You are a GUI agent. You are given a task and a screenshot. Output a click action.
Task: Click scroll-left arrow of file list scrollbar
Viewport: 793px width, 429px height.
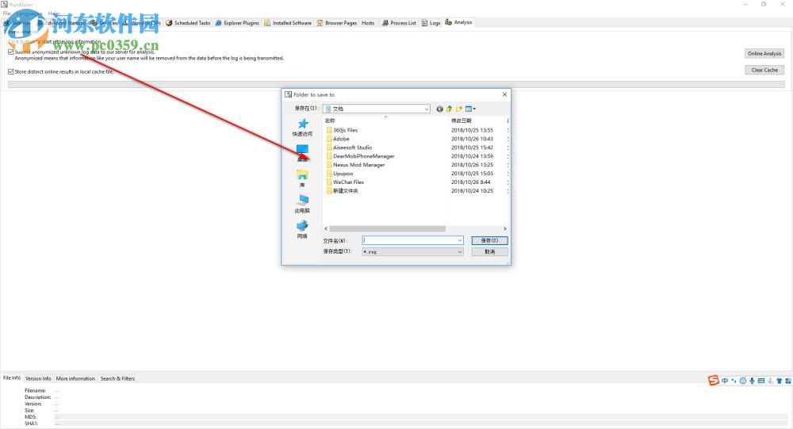(x=326, y=228)
